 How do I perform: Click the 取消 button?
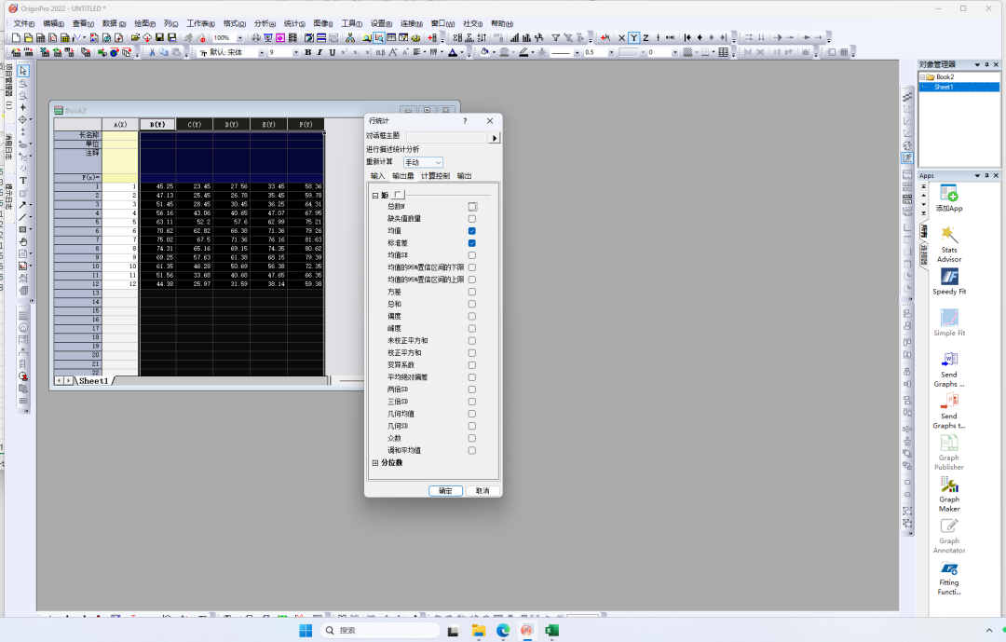482,491
